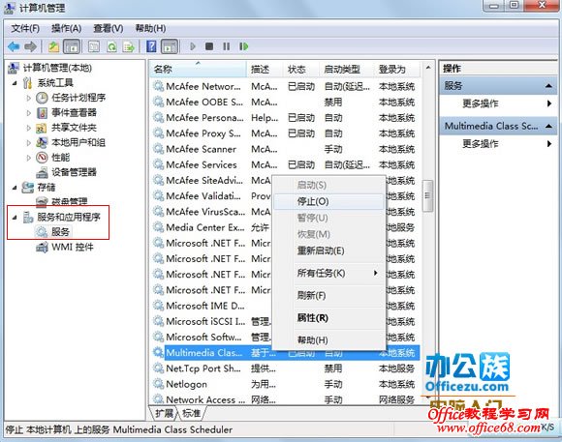Viewport: 562px width, 442px height.
Task: Click the Refresh toolbar icon
Action: tap(111, 46)
